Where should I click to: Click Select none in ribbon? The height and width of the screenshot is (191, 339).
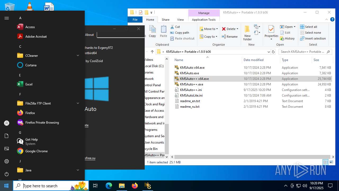click(310, 33)
